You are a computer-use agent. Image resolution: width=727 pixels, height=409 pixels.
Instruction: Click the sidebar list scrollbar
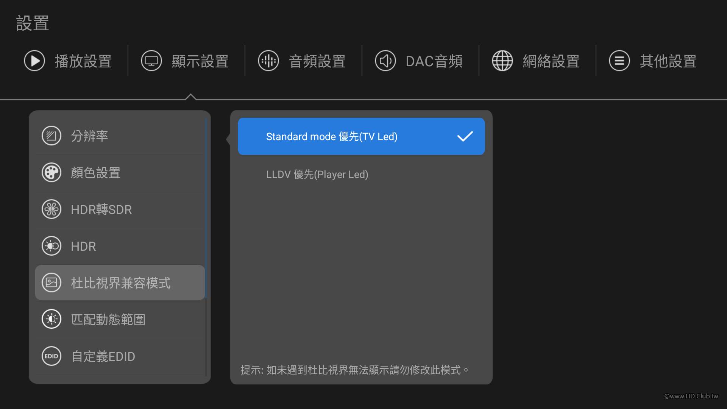[x=206, y=208]
